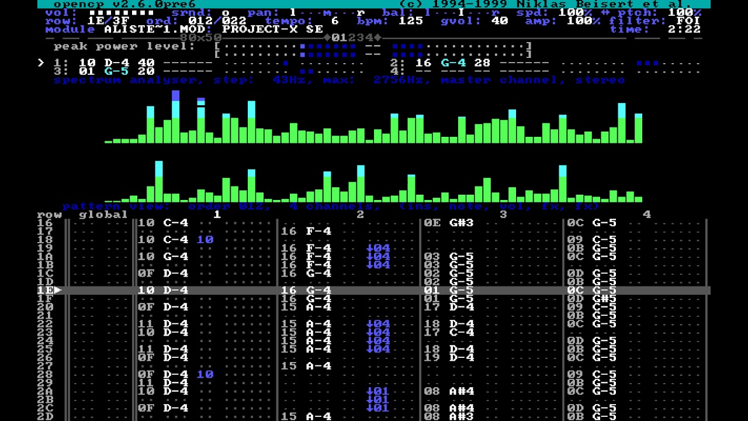The image size is (748, 421).
Task: Click volume 10 on row 18
Action: point(205,240)
